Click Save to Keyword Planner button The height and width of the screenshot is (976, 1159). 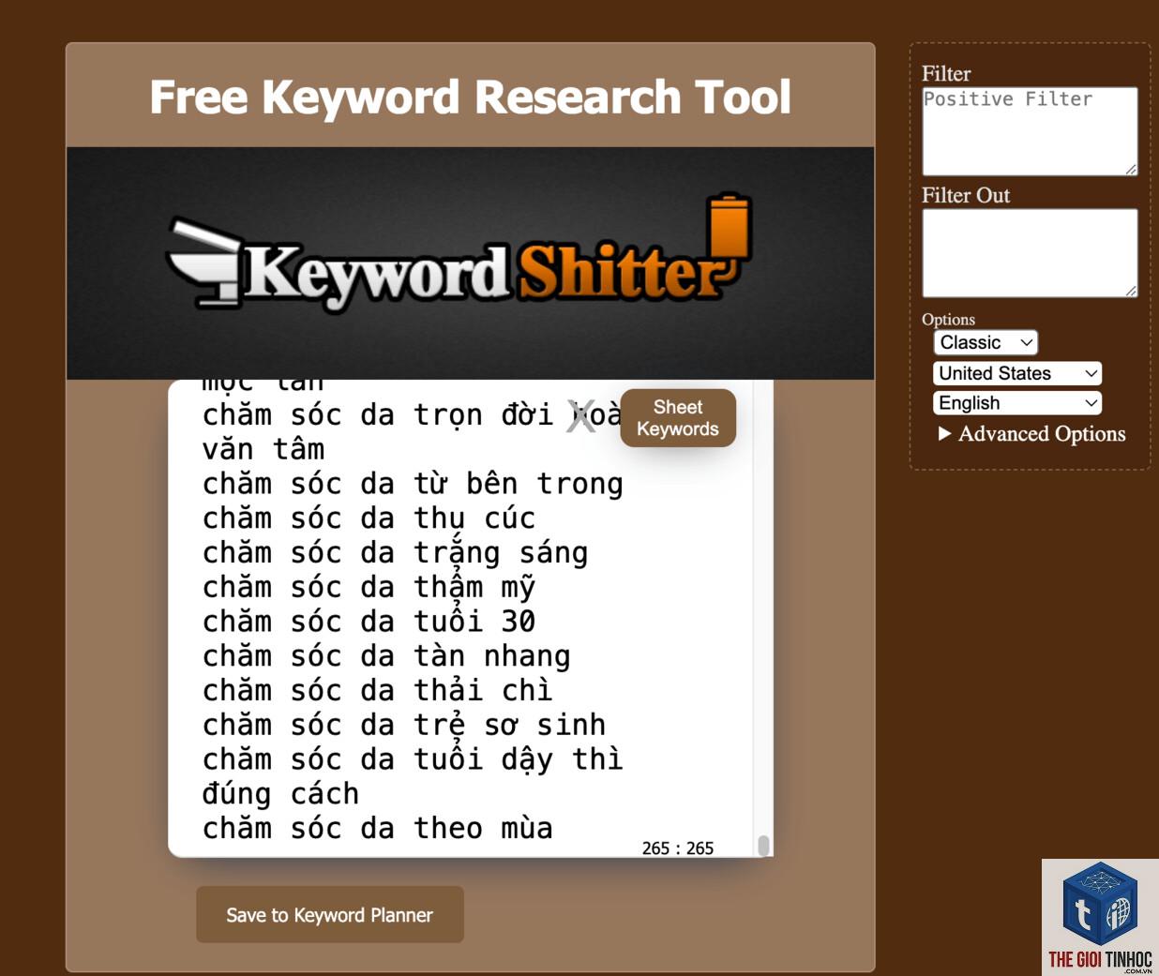[x=330, y=914]
